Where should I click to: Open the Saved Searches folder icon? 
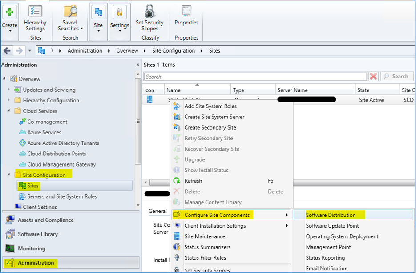coord(70,12)
